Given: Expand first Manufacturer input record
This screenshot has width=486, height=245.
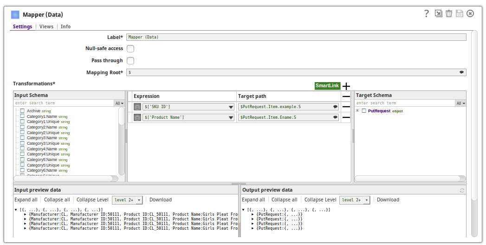Looking at the screenshot, I should (x=25, y=214).
